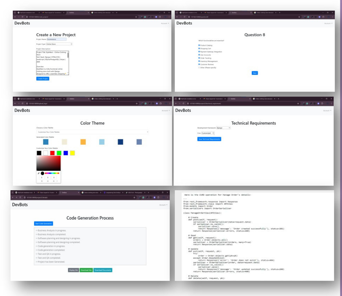Open the Project Type dropdown

point(59,44)
